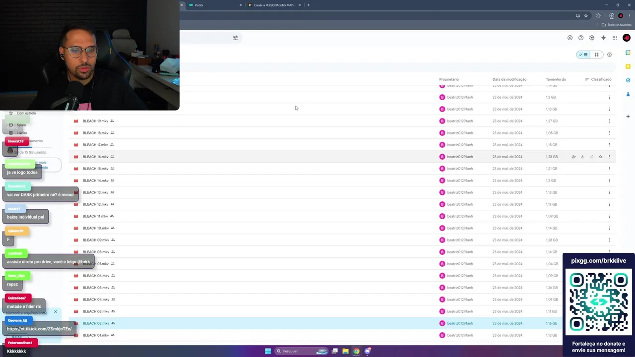Download BLEACH 16.mkv using the download icon
The image size is (635, 357).
[582, 157]
